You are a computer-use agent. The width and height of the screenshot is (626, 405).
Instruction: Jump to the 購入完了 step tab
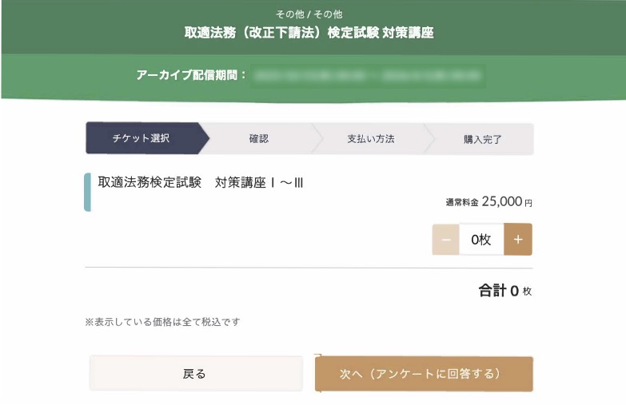pyautogui.click(x=482, y=139)
